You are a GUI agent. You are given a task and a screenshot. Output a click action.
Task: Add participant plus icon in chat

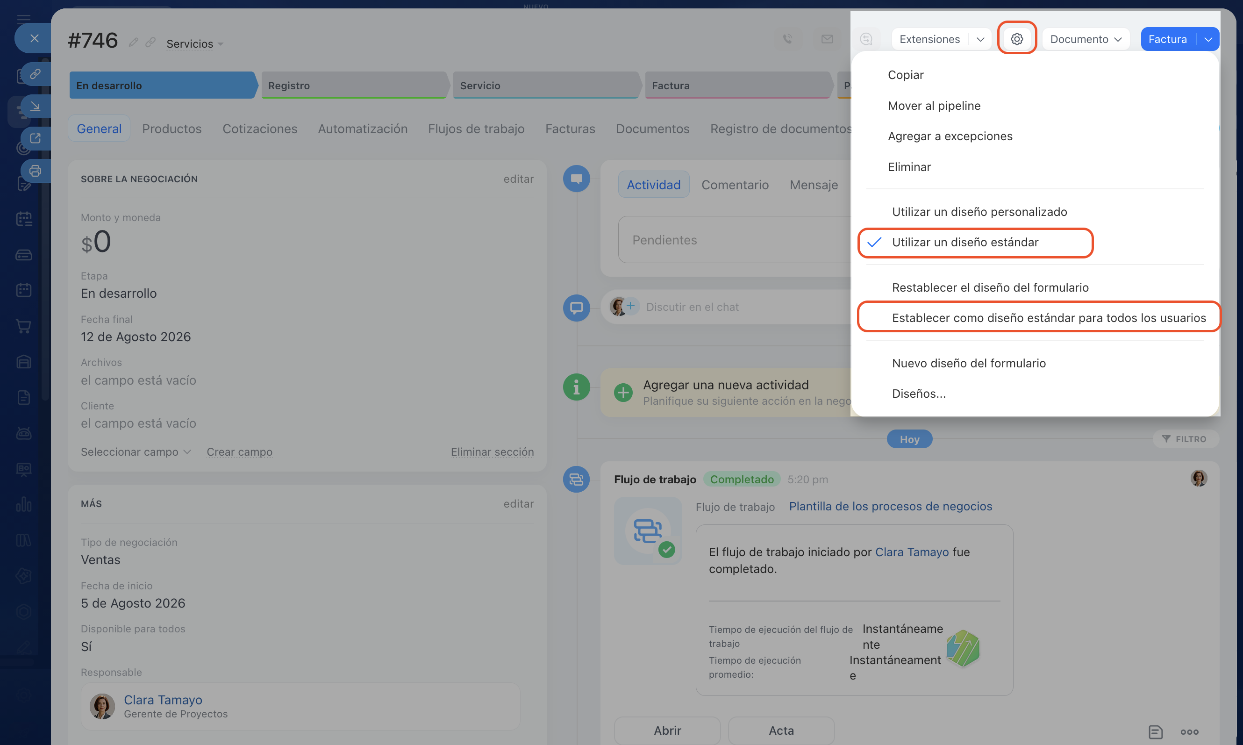(631, 306)
